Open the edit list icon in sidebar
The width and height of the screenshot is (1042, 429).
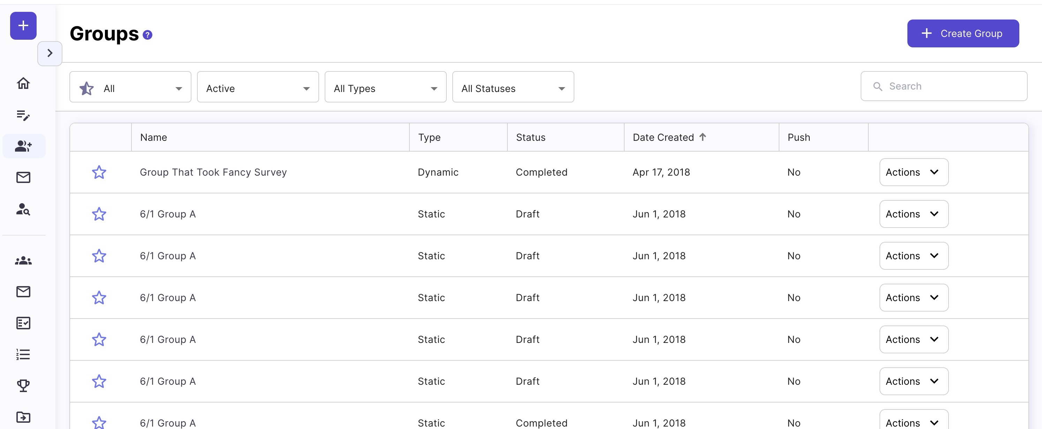click(23, 115)
